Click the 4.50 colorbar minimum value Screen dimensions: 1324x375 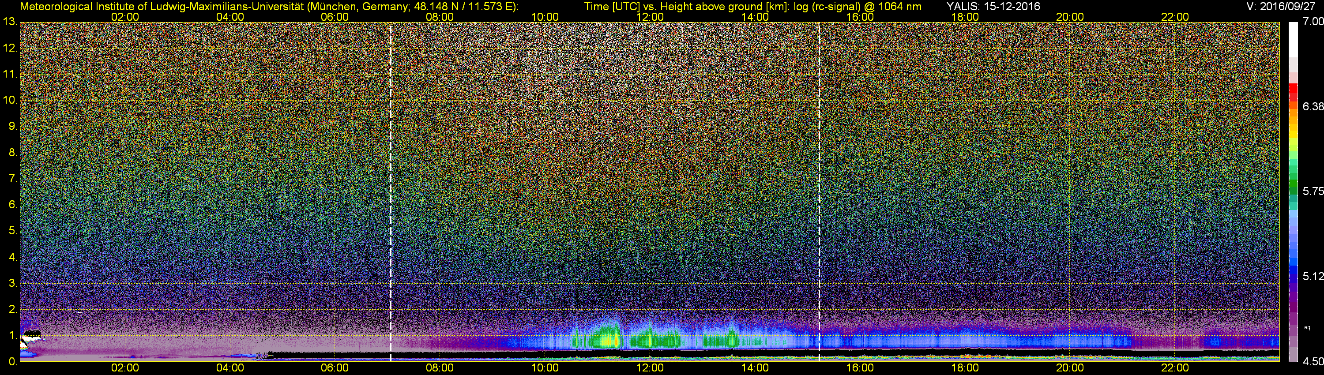pos(1313,362)
